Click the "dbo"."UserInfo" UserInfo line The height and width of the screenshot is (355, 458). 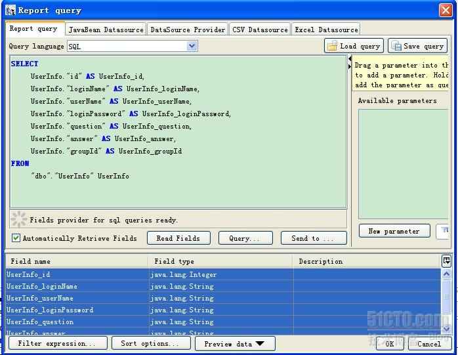pyautogui.click(x=80, y=176)
